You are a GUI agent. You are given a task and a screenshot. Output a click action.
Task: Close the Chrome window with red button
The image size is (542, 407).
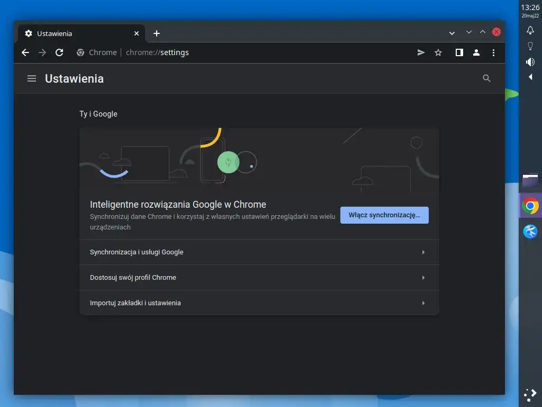point(496,32)
